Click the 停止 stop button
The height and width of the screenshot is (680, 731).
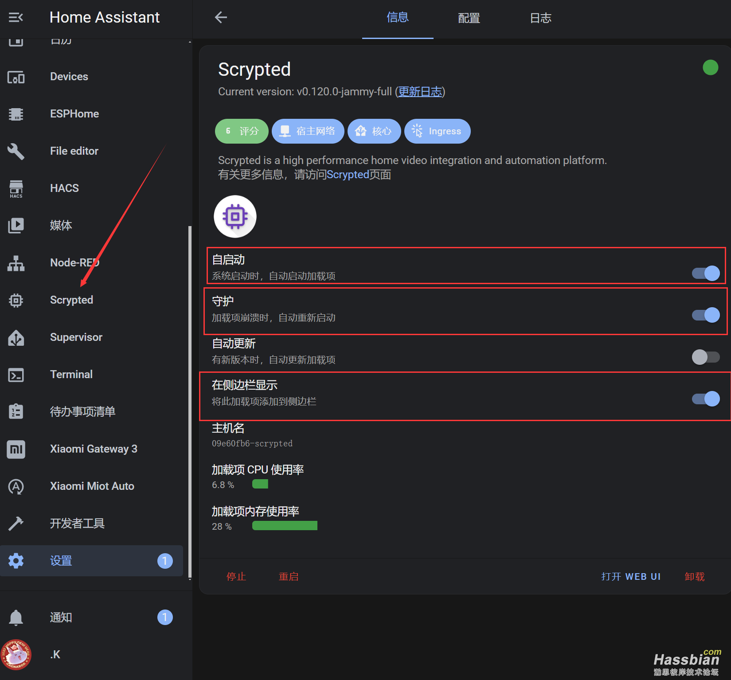click(x=236, y=577)
